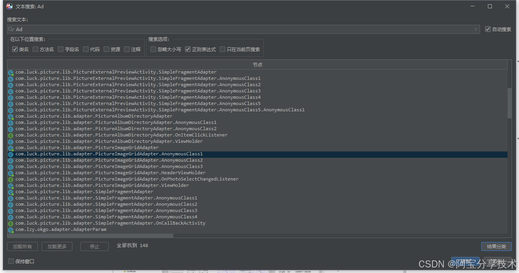Uncheck the 类名 (class name) checkbox
This screenshot has height=273, width=519.
[x=15, y=49]
